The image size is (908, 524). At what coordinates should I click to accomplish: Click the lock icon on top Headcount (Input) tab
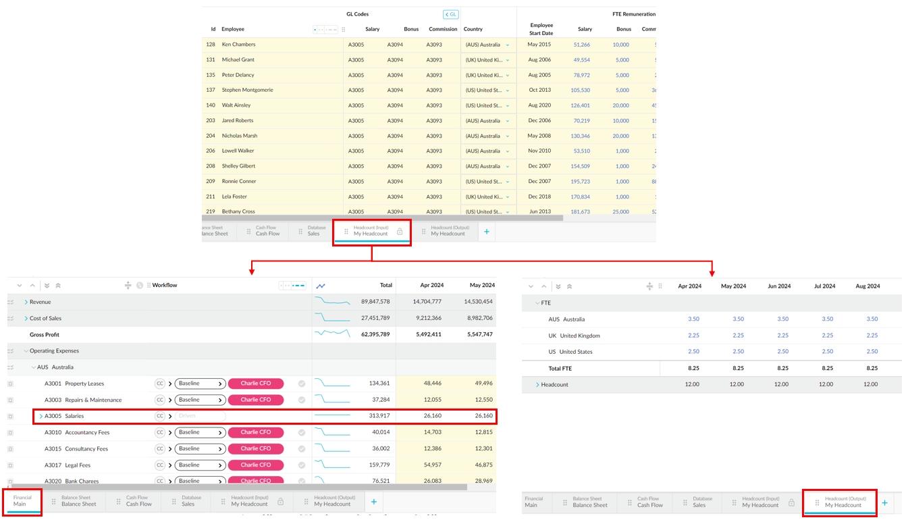pyautogui.click(x=400, y=232)
